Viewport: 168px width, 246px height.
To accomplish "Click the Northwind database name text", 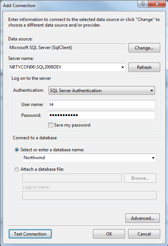I will [34, 158].
